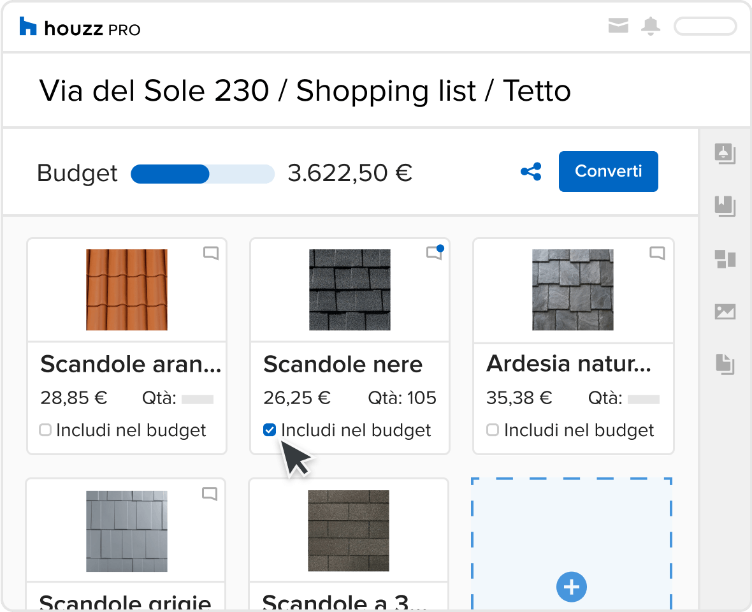Viewport: 752px width, 612px height.
Task: Click the 35,38 € price
Action: click(519, 398)
